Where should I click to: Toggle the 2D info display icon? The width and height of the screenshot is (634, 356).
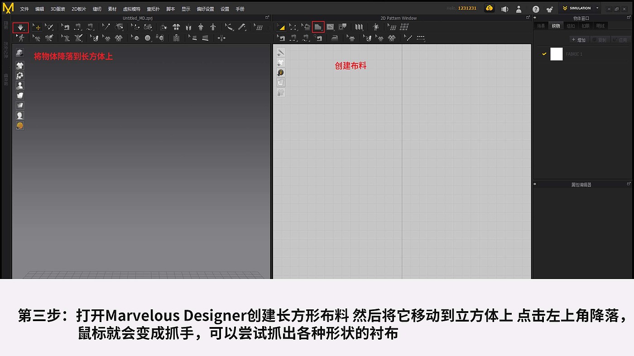pos(281,72)
